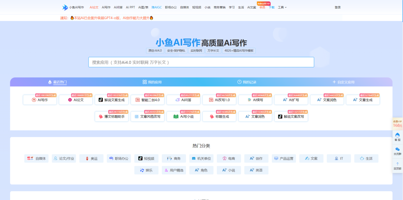
Task: Open the 解说文案改写 app
Action: click(x=291, y=117)
